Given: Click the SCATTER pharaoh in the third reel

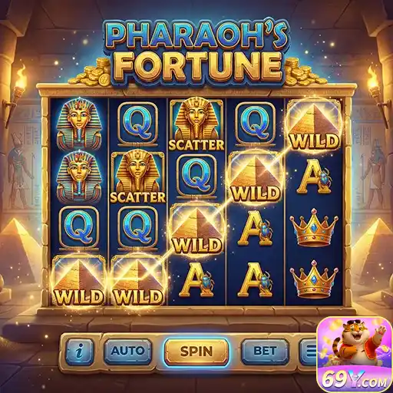Looking at the screenshot, I should coord(196,124).
